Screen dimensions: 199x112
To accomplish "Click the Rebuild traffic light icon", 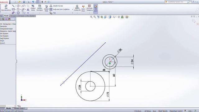I will 42,2.
